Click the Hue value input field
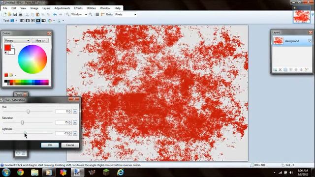Viewport: 315px width, 177px height. click(63, 112)
